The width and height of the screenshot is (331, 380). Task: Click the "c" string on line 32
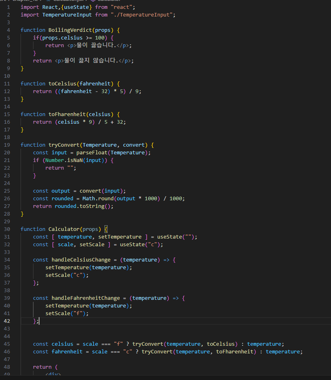pos(152,245)
